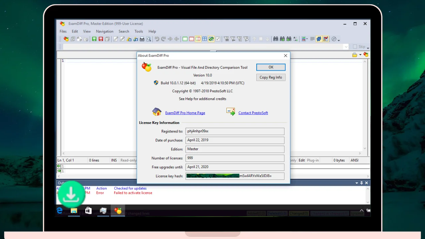Click the plain binoculars Find icon
This screenshot has height=239, width=425.
276,39
